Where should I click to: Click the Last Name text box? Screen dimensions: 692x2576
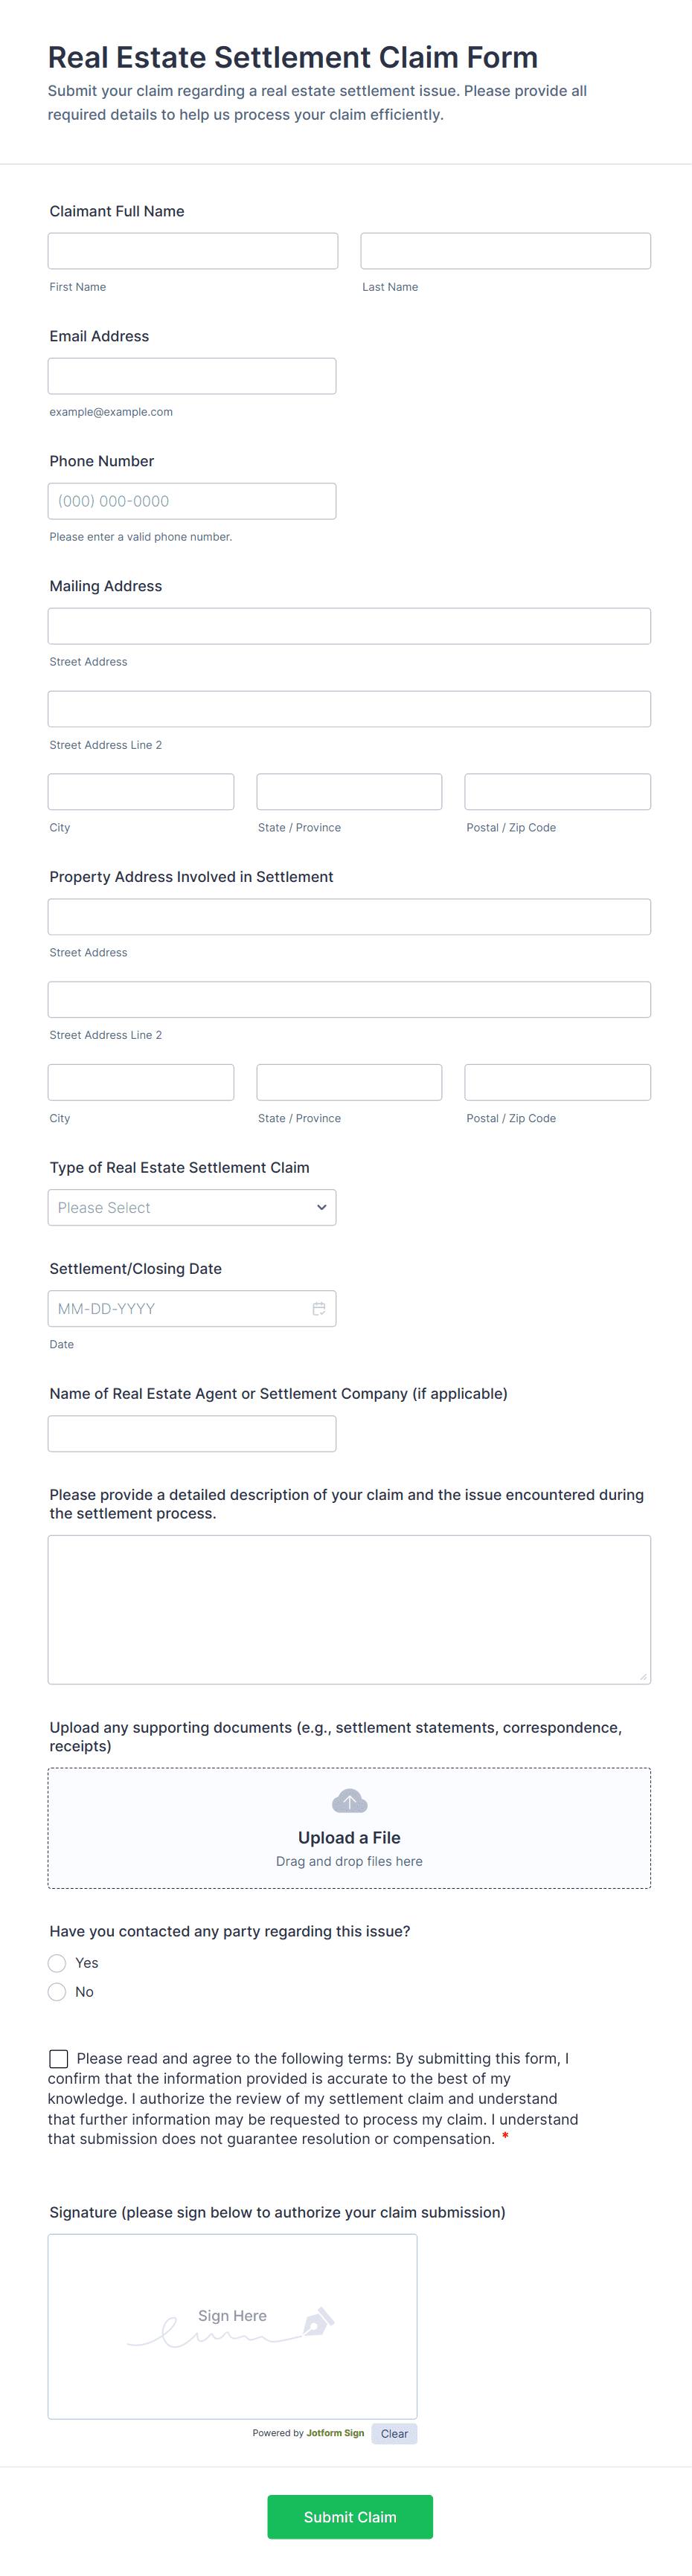tap(505, 251)
